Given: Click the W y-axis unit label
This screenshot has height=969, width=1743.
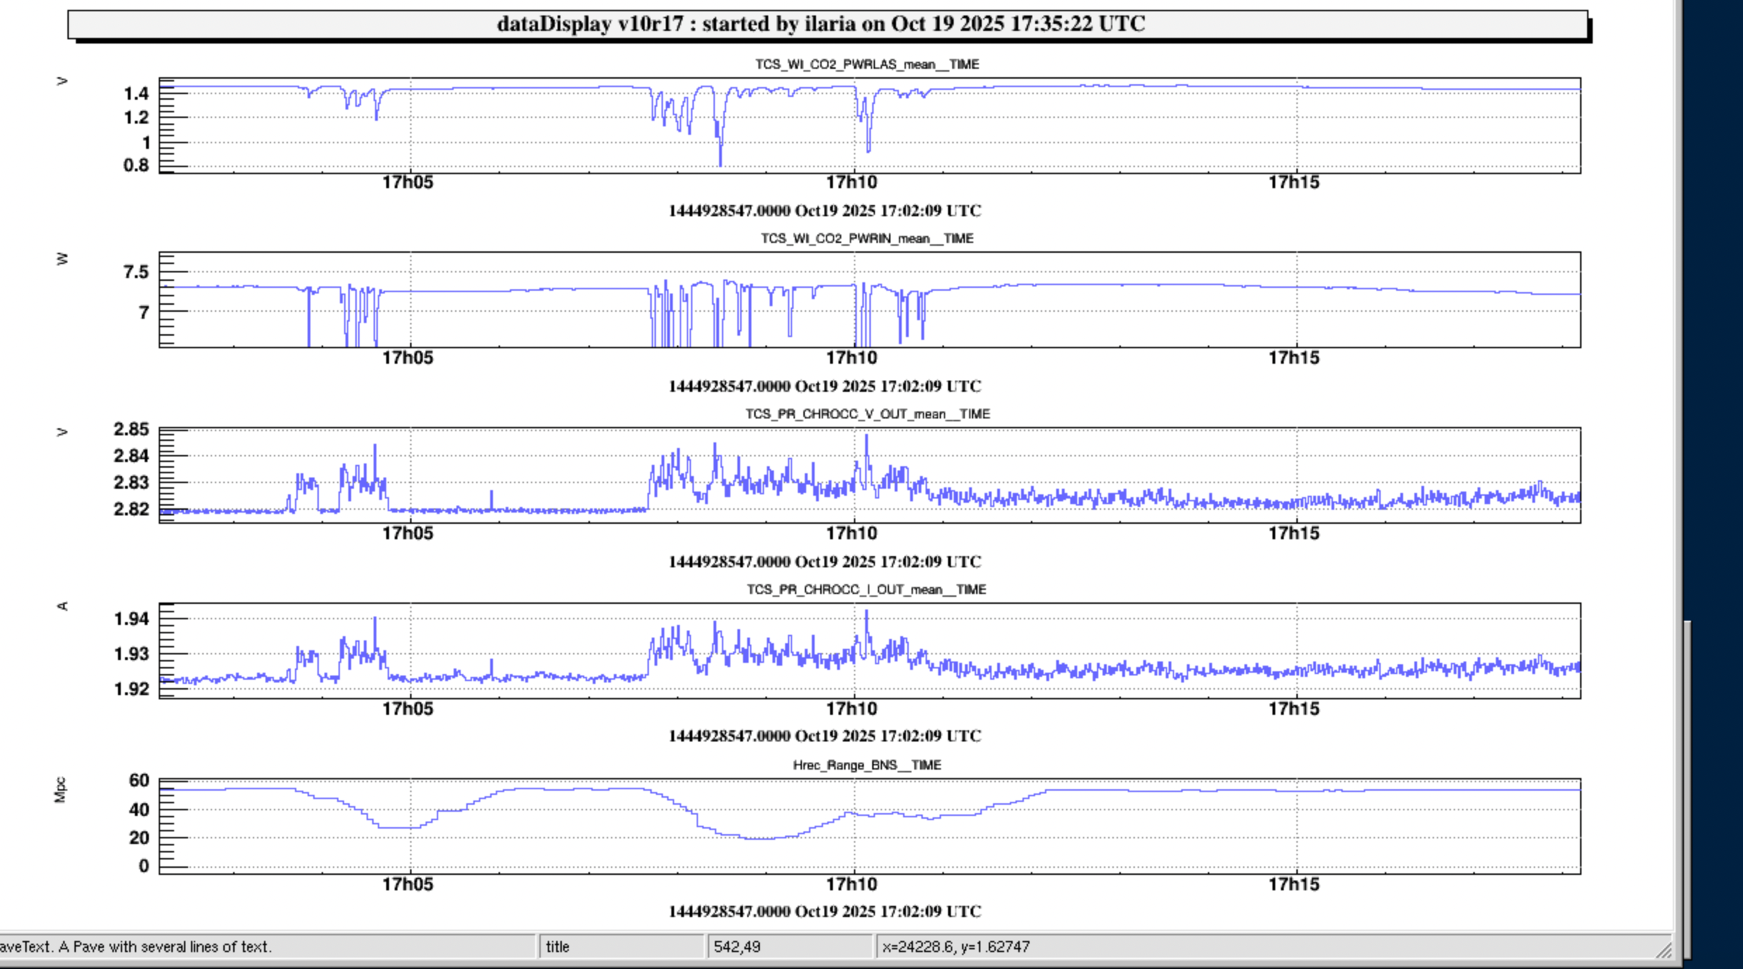Looking at the screenshot, I should point(62,259).
